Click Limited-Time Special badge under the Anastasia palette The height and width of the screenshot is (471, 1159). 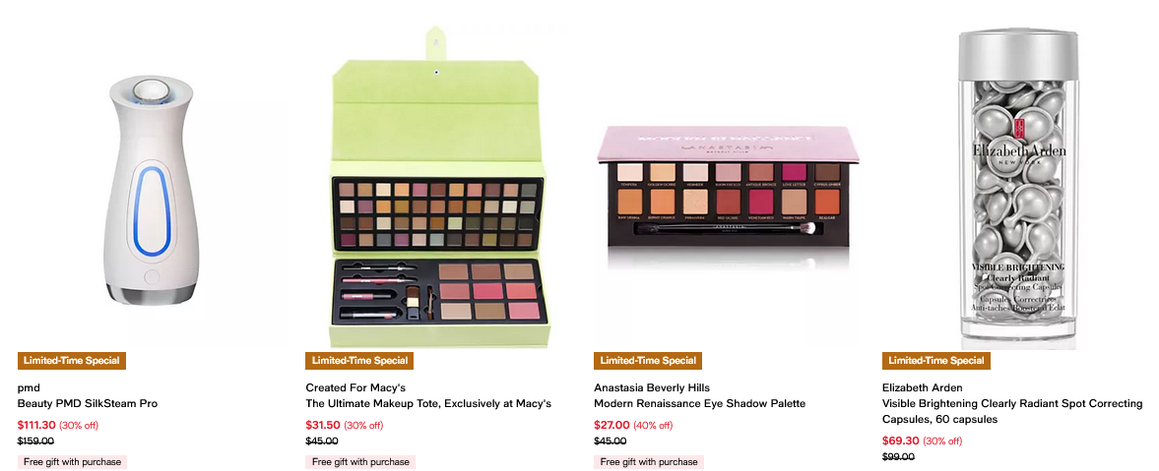tap(648, 361)
